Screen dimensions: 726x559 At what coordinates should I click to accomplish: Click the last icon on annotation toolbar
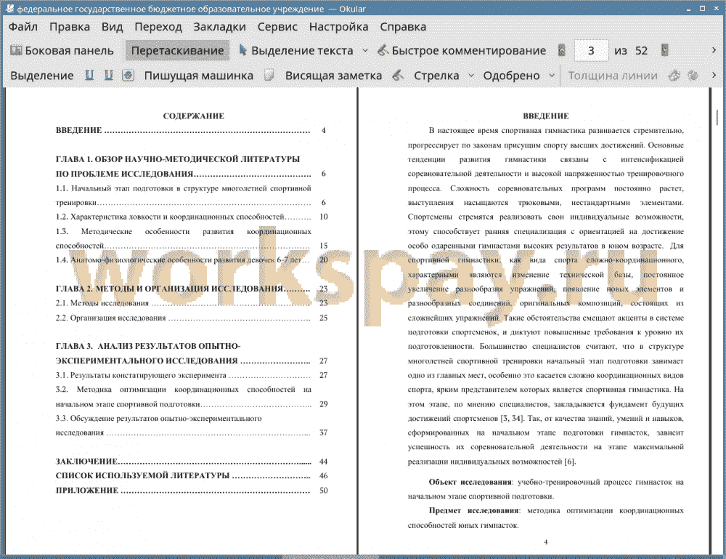pyautogui.click(x=693, y=75)
